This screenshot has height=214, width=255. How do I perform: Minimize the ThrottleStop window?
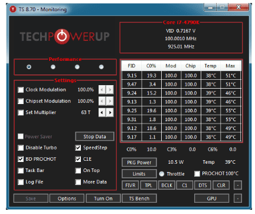tap(210, 8)
